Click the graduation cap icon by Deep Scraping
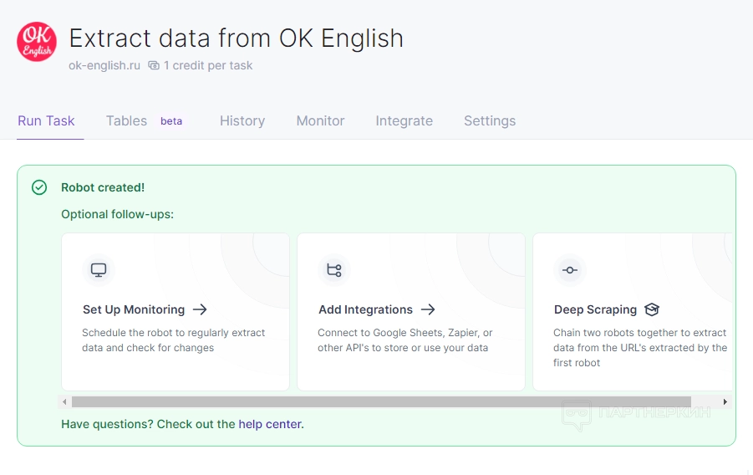The image size is (753, 475). point(652,309)
